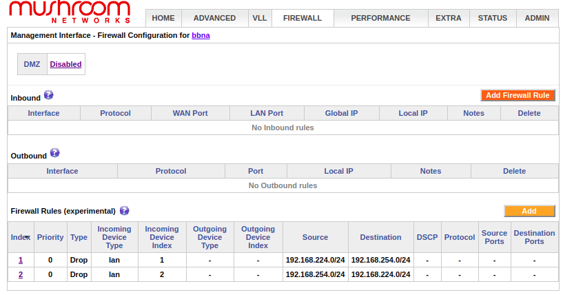The width and height of the screenshot is (563, 295).
Task: Open the Inbound help icon
Action: [48, 95]
